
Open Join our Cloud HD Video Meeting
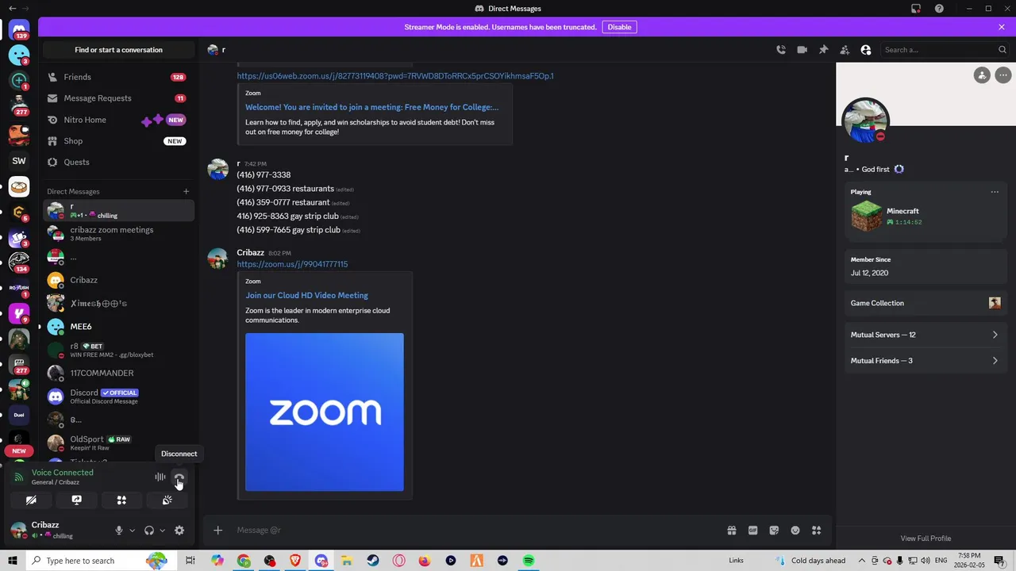pyautogui.click(x=306, y=295)
